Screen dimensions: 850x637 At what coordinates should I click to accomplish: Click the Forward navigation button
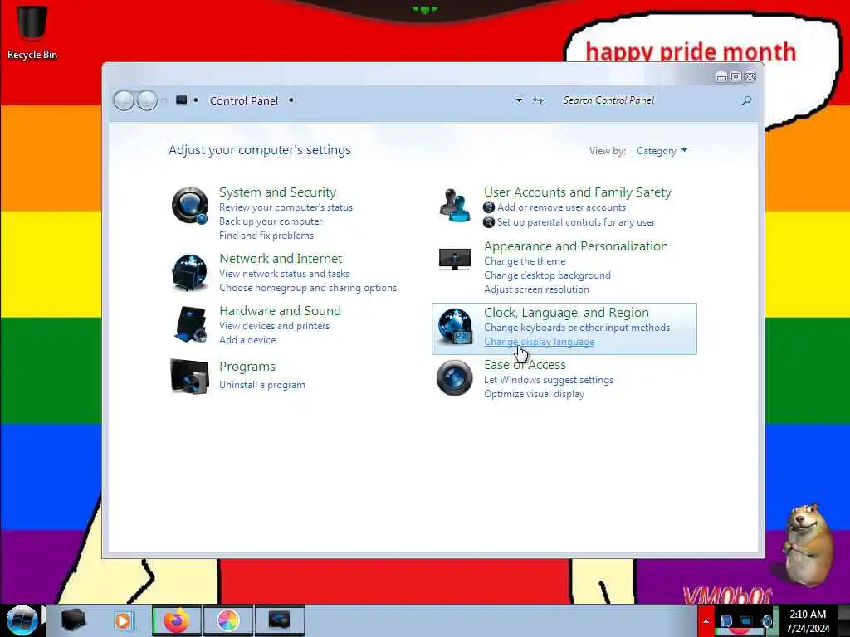147,100
